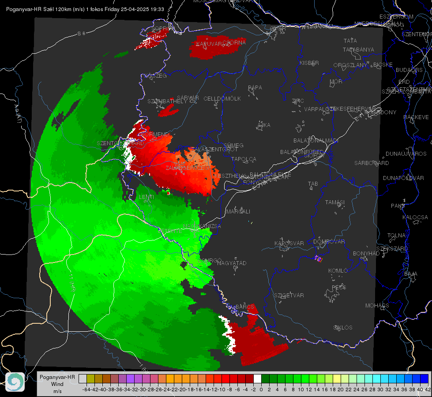Viewport: 432px width, 397px height.
Task: Click the MOR town label
Action: [x=336, y=81]
